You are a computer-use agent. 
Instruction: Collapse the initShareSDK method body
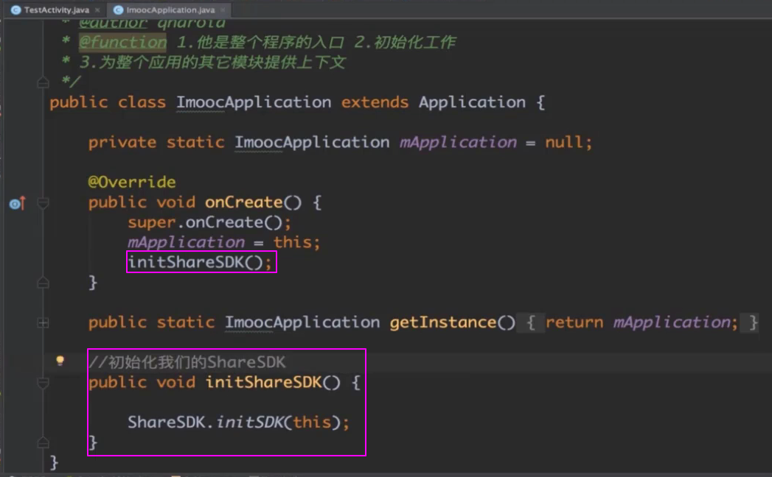click(43, 383)
